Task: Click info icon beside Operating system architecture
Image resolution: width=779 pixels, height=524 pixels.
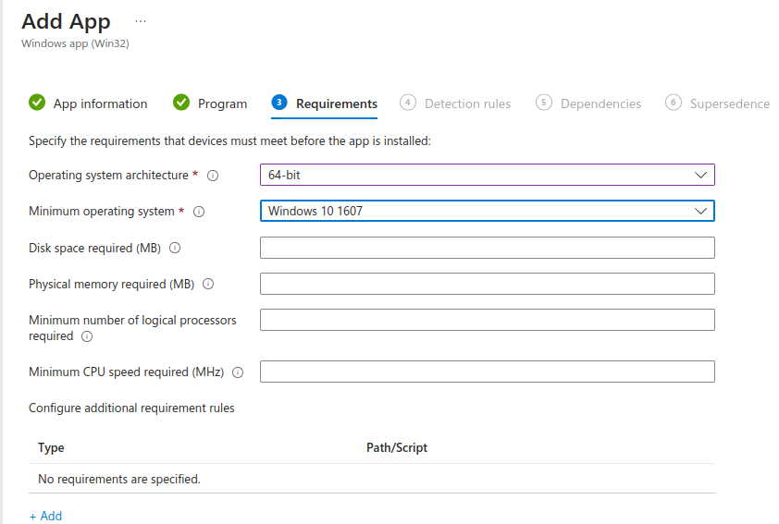Action: (213, 176)
